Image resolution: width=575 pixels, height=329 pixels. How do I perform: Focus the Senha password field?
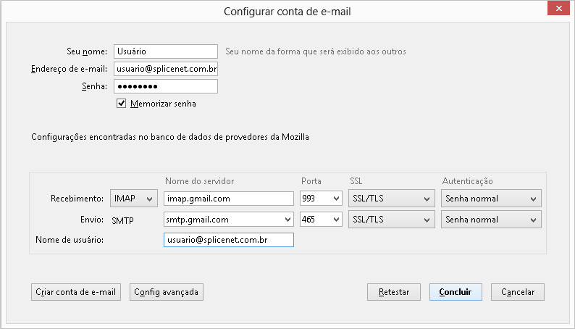[x=166, y=86]
